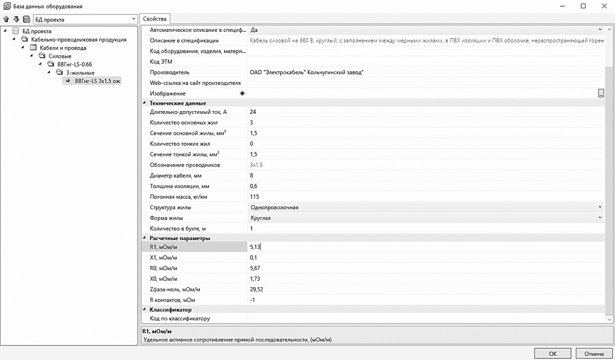Select the 3-жильные tree item

(x=80, y=73)
